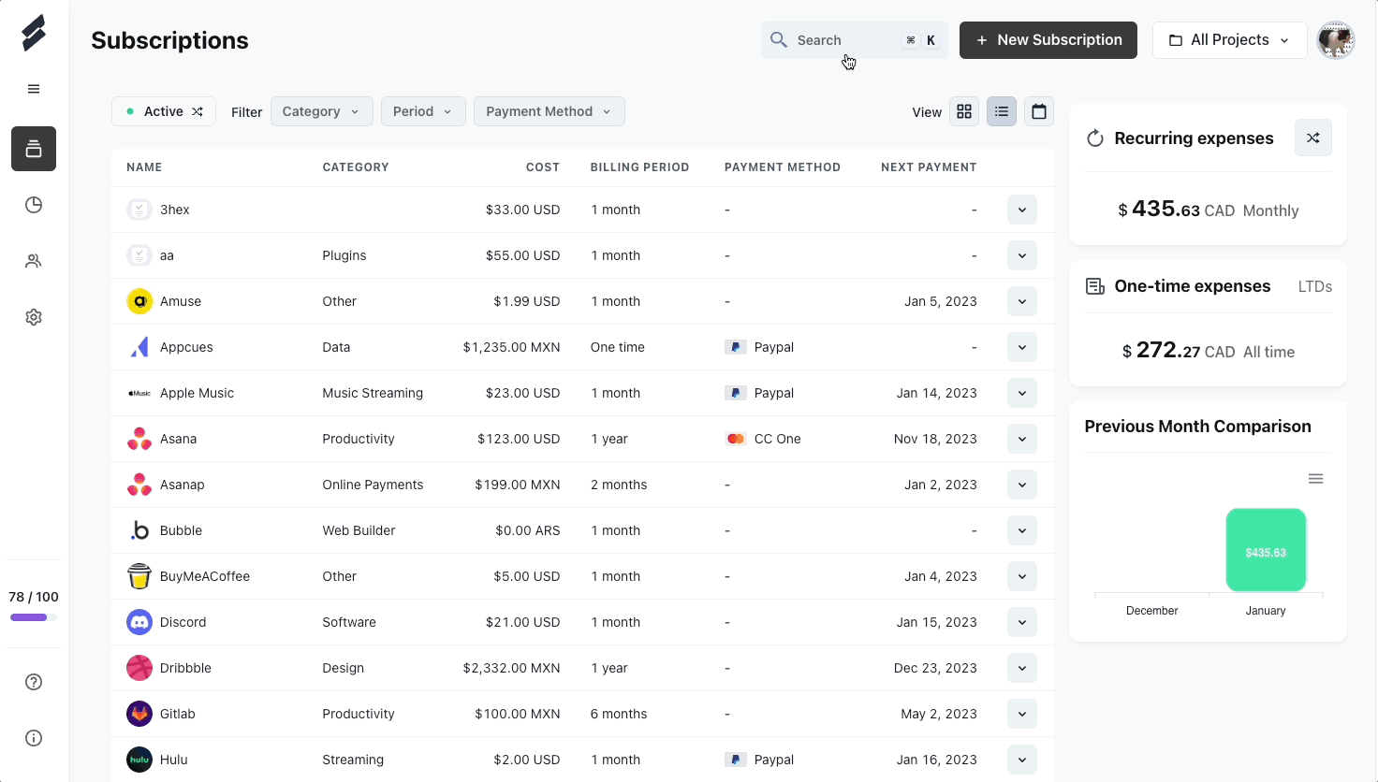Screen dimensions: 1378x782
Task: Toggle the Active status filter
Action: click(x=164, y=111)
